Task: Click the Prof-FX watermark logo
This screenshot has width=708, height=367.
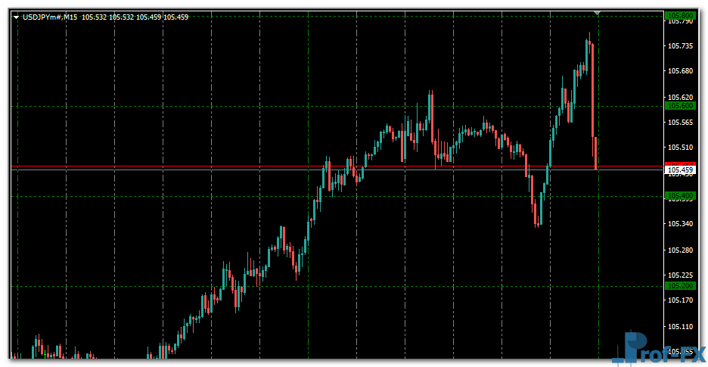Action: [658, 350]
